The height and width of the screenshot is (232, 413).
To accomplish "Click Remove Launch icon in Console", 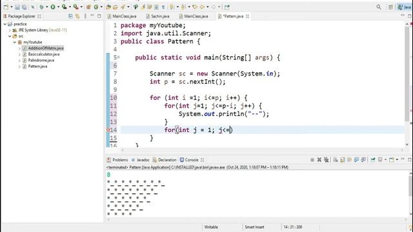I will [319, 160].
